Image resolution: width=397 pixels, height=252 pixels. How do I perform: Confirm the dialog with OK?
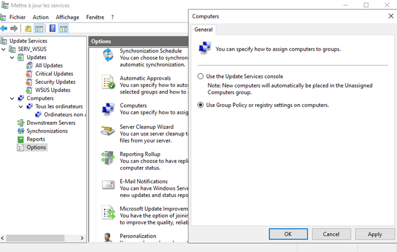click(288, 234)
